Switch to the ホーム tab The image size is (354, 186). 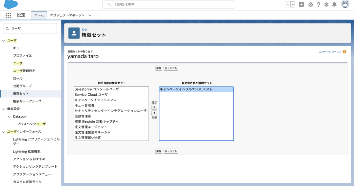point(39,15)
